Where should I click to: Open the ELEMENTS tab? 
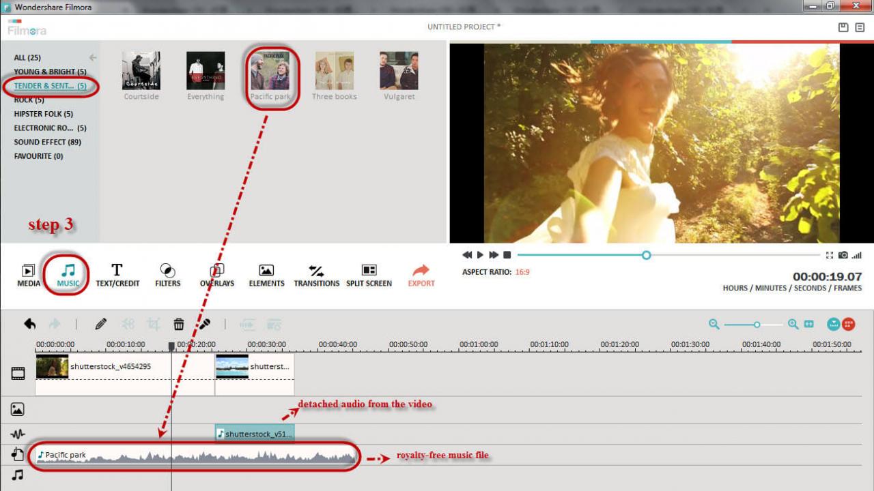[266, 275]
